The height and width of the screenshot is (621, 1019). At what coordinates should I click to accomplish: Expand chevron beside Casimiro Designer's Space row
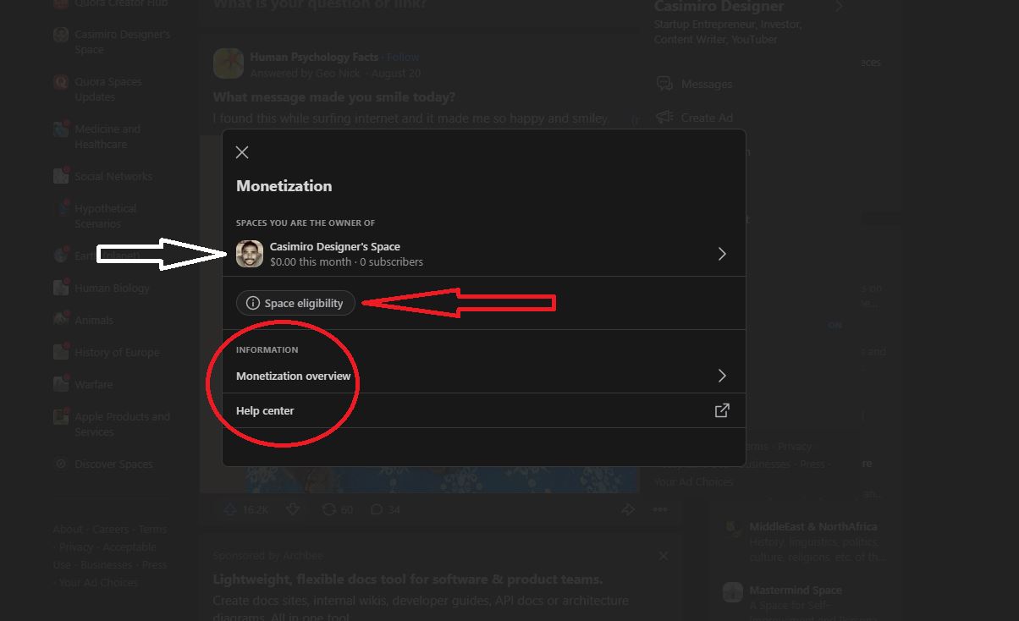point(722,254)
